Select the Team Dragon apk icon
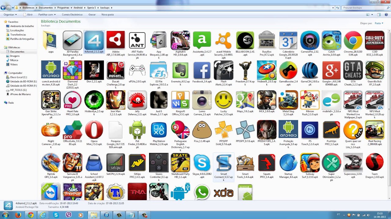 coord(375,162)
